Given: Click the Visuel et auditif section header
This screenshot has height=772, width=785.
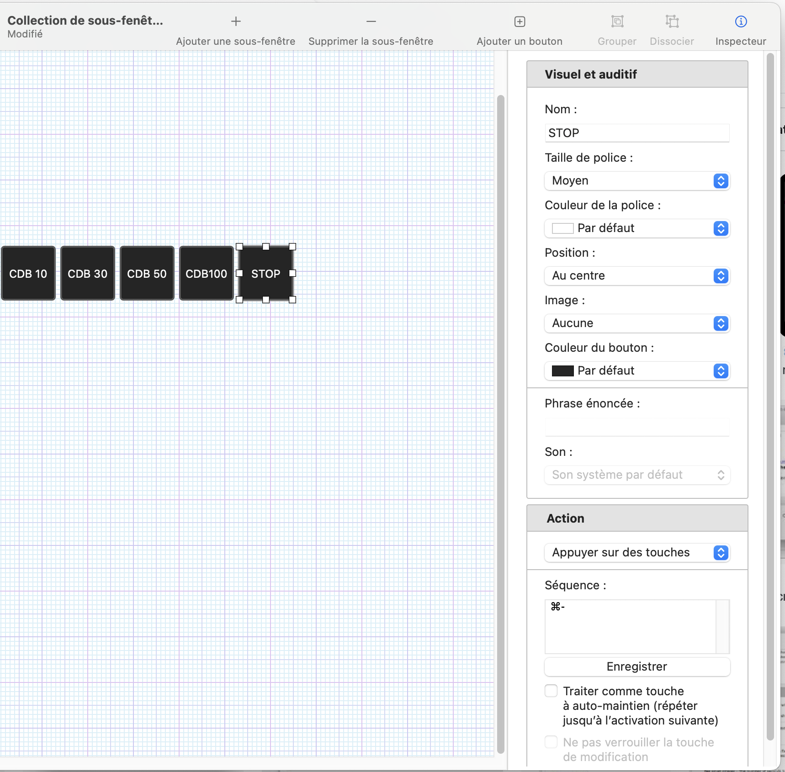Looking at the screenshot, I should [x=637, y=74].
